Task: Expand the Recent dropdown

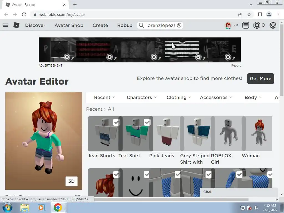Action: [105, 97]
